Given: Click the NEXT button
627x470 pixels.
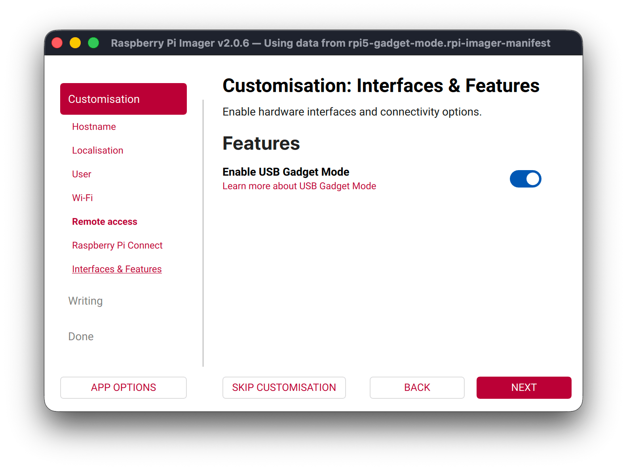Looking at the screenshot, I should 523,387.
